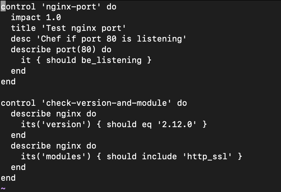Click the final 'end' keyword of the file
This screenshot has height=192, width=281.
coord(8,178)
